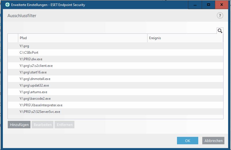Screen dimensions: 231x150
Task: Click the Entfernen button
Action: point(65,125)
